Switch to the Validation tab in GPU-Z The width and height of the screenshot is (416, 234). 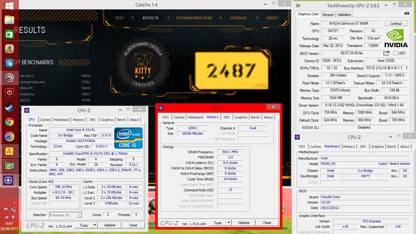pos(344,14)
